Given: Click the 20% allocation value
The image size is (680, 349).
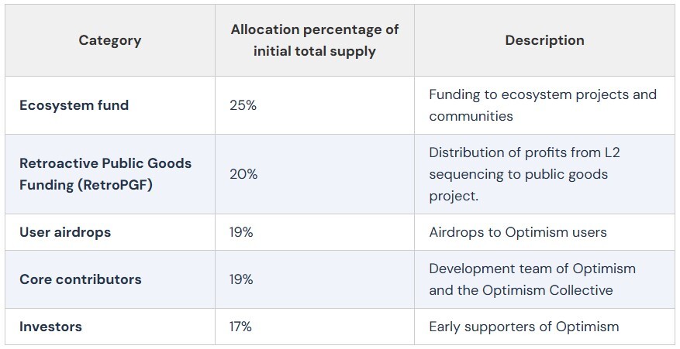Looking at the screenshot, I should coord(243,174).
